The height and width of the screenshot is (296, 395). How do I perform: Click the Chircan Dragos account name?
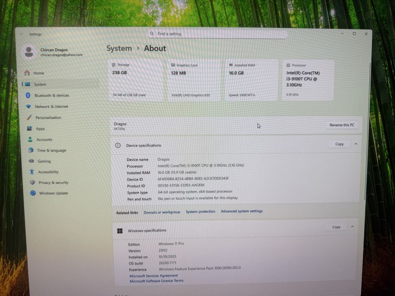(54, 50)
